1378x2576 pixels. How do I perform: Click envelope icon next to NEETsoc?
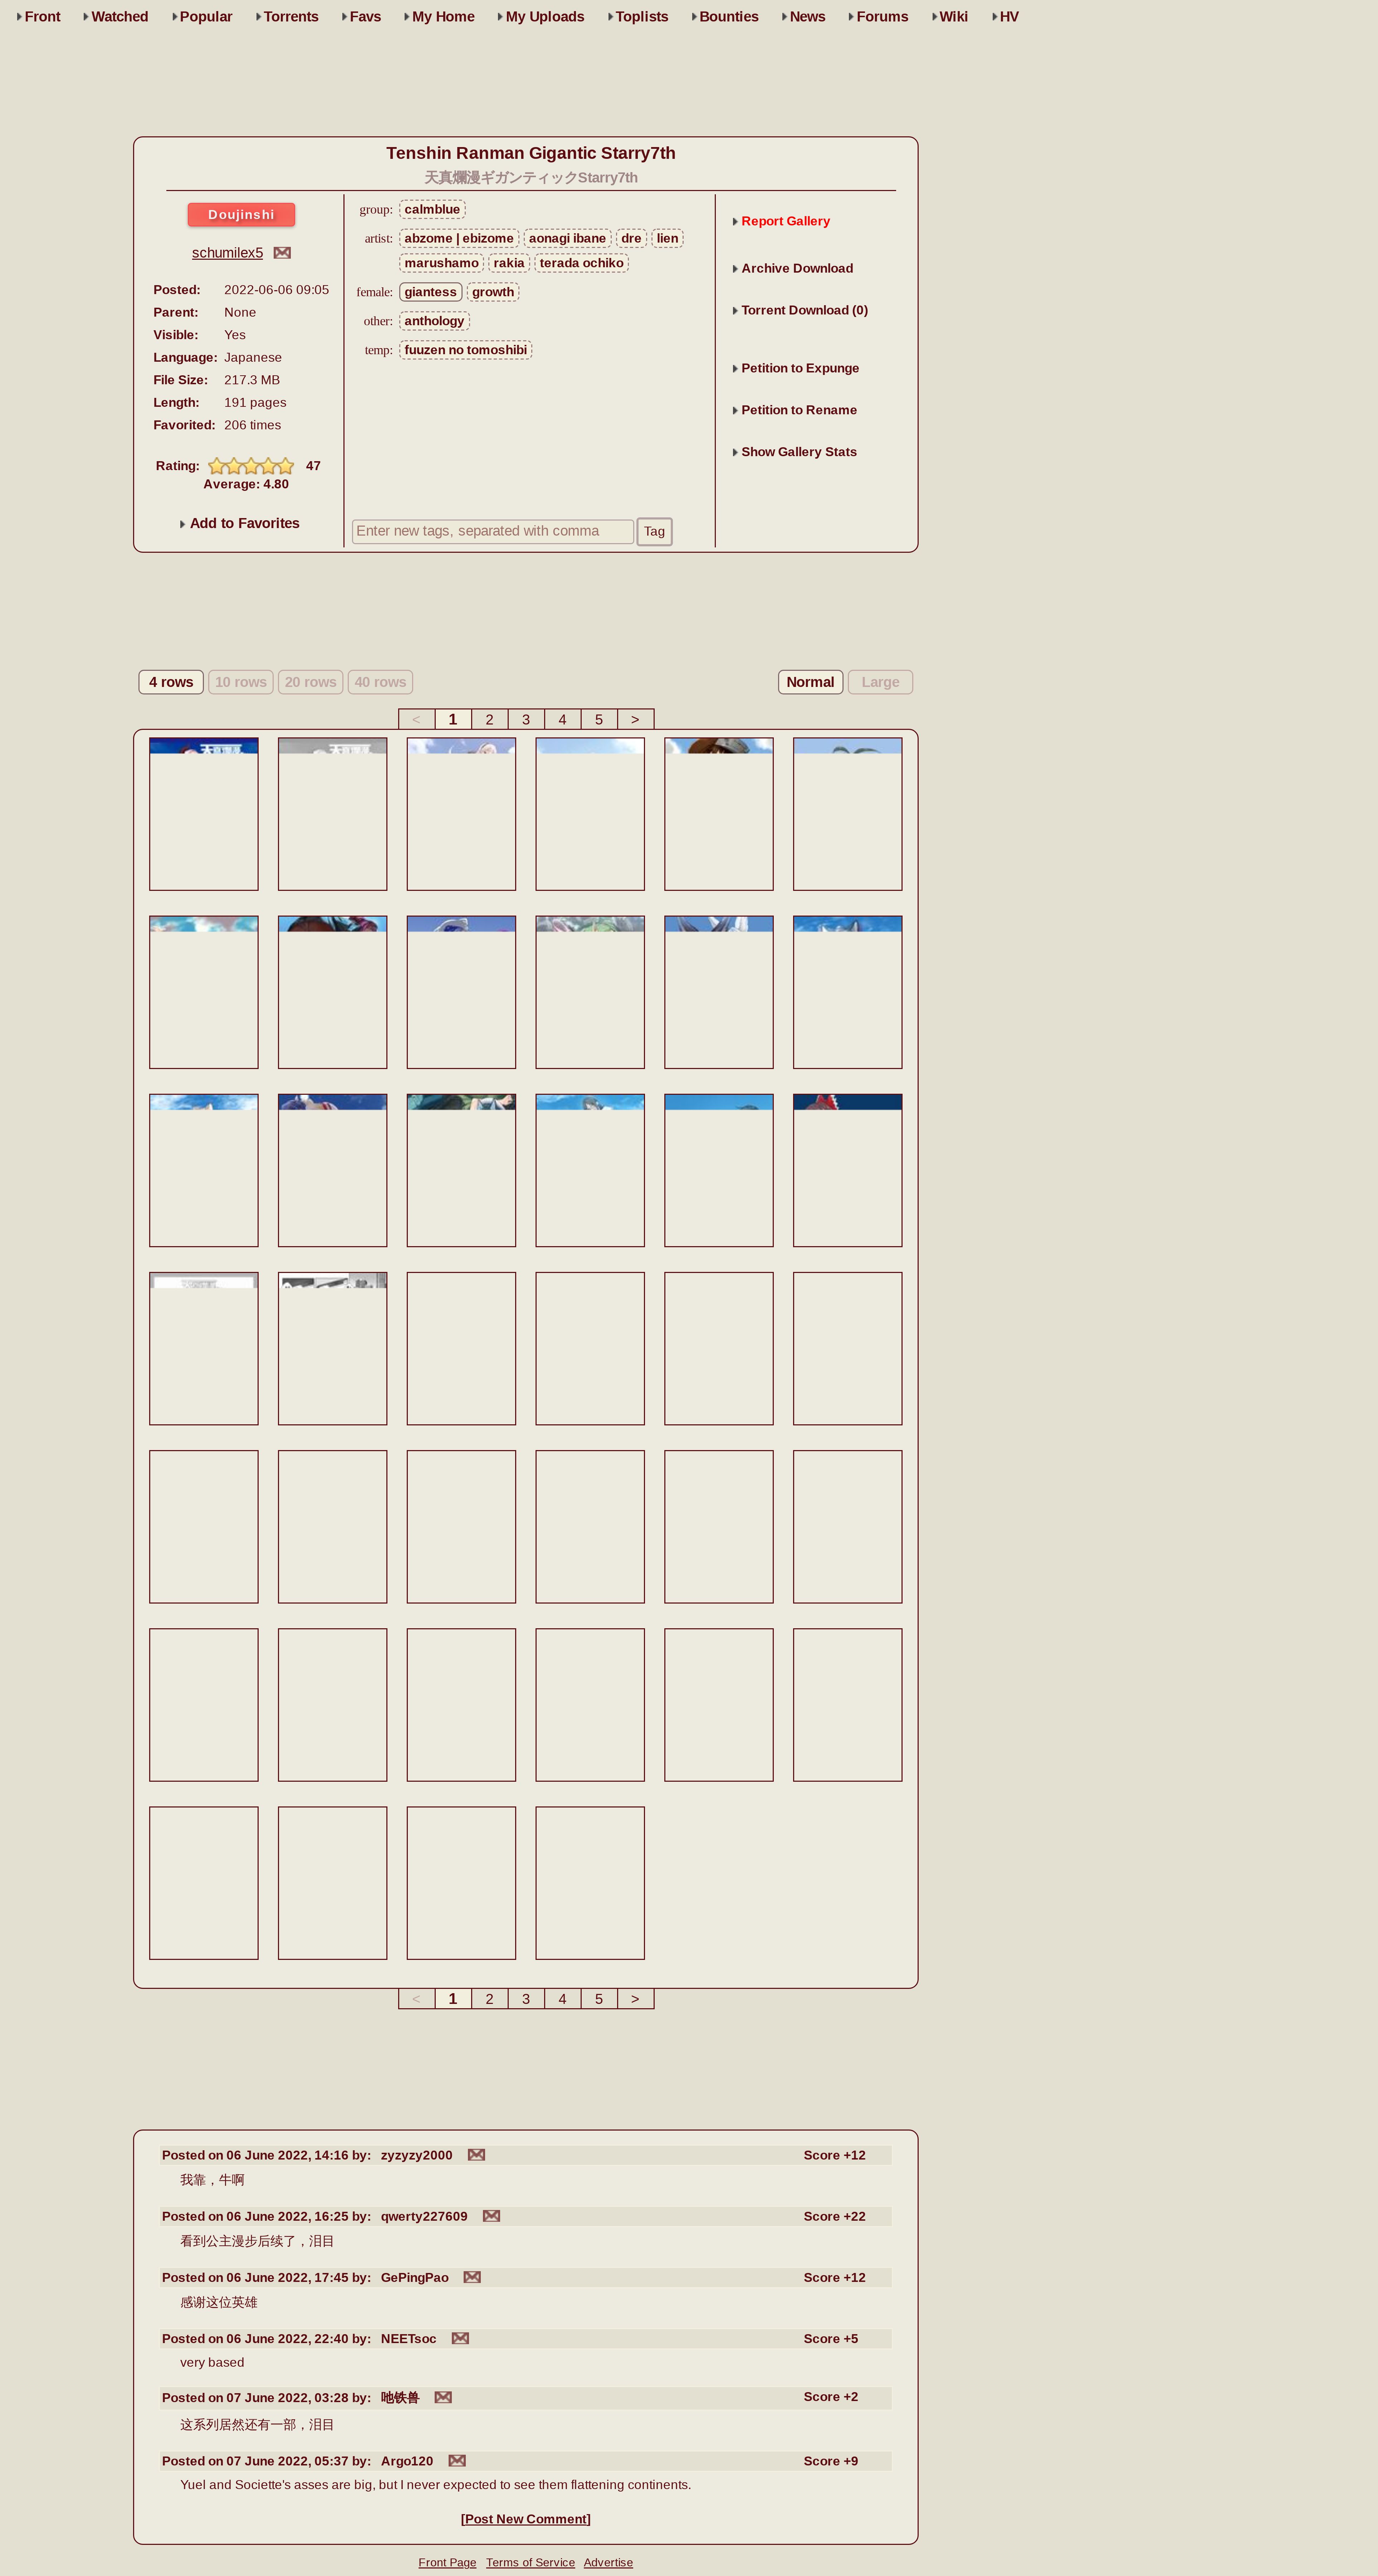(x=460, y=2338)
